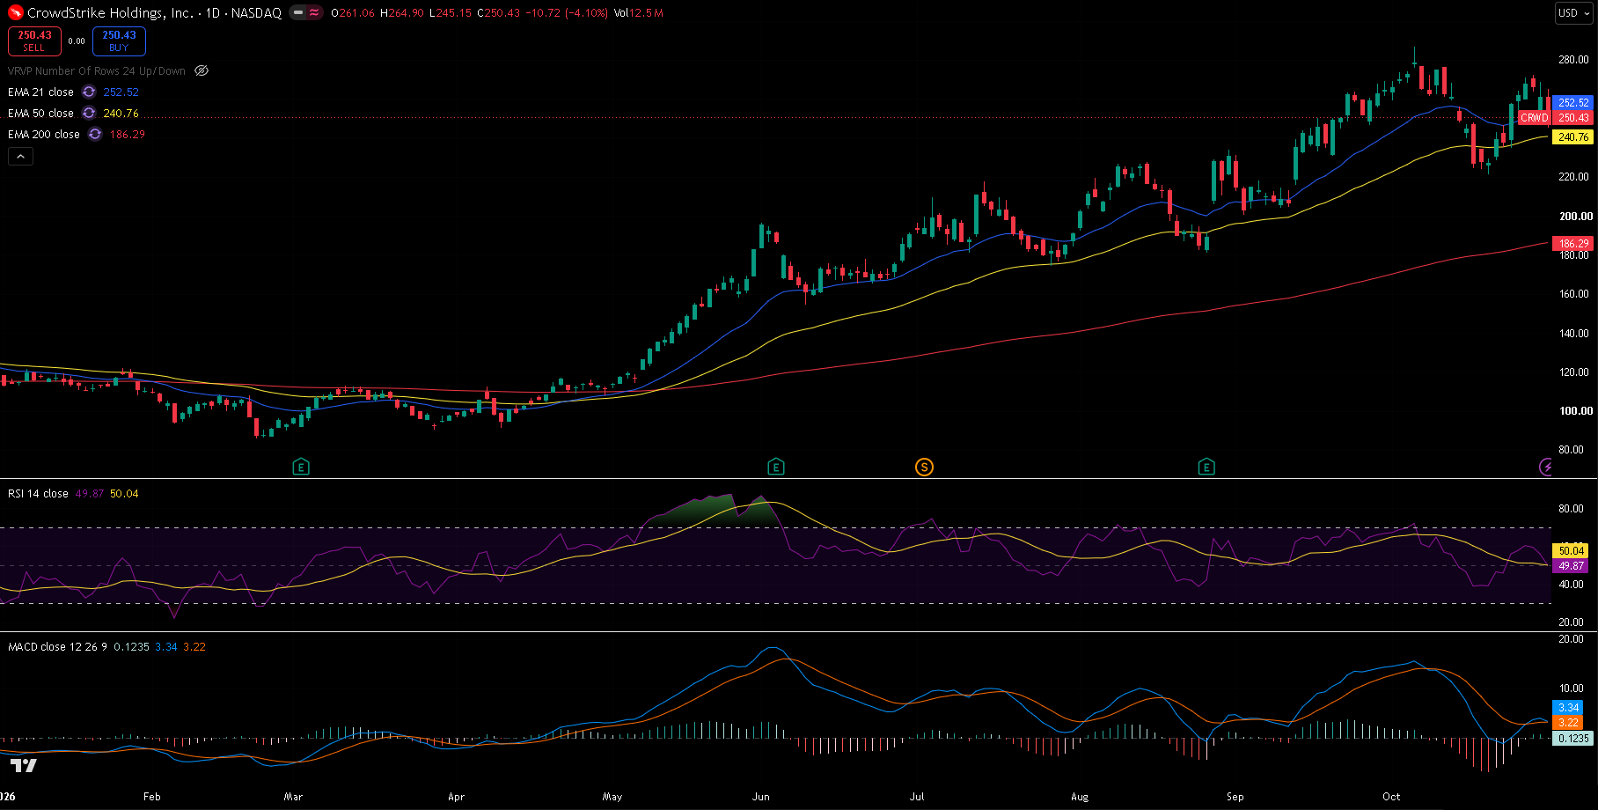This screenshot has height=810, width=1598.
Task: Open the late-August earnings E marker
Action: pos(1206,467)
